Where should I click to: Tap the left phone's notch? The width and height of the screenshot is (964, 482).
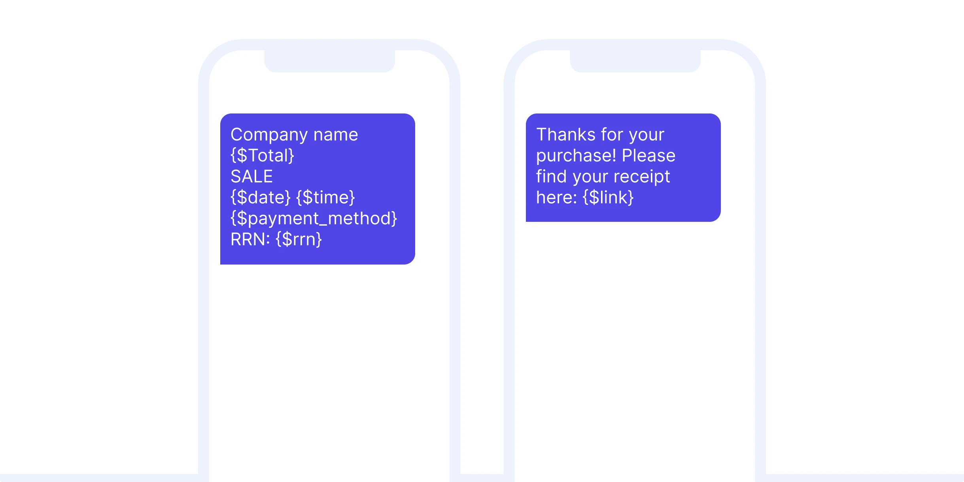329,61
